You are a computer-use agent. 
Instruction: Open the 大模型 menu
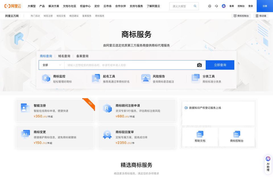(x=32, y=6)
